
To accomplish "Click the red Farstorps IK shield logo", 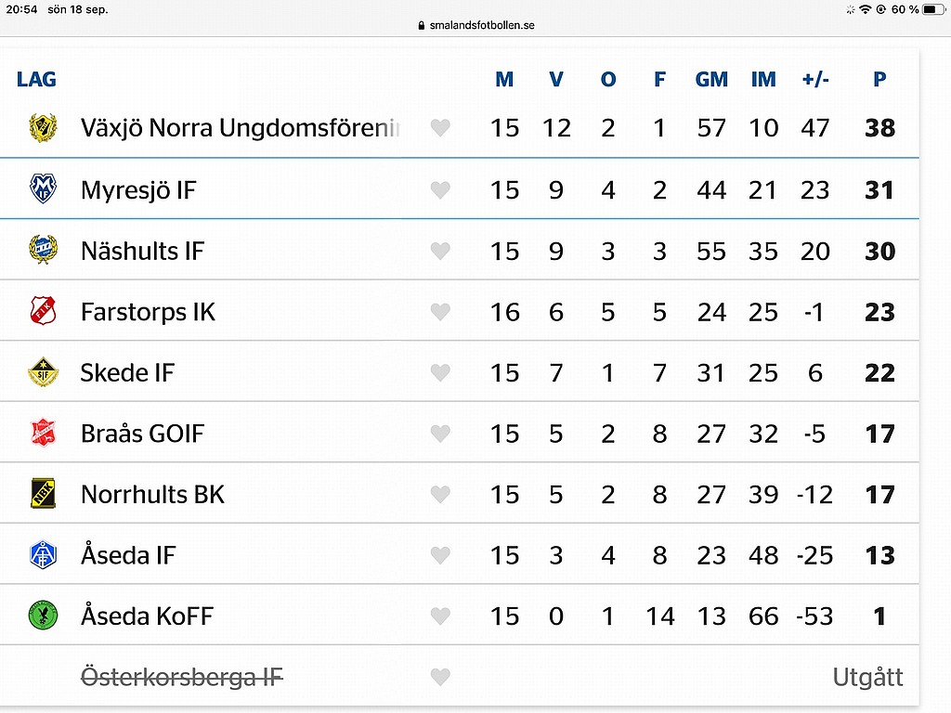I will tap(43, 311).
